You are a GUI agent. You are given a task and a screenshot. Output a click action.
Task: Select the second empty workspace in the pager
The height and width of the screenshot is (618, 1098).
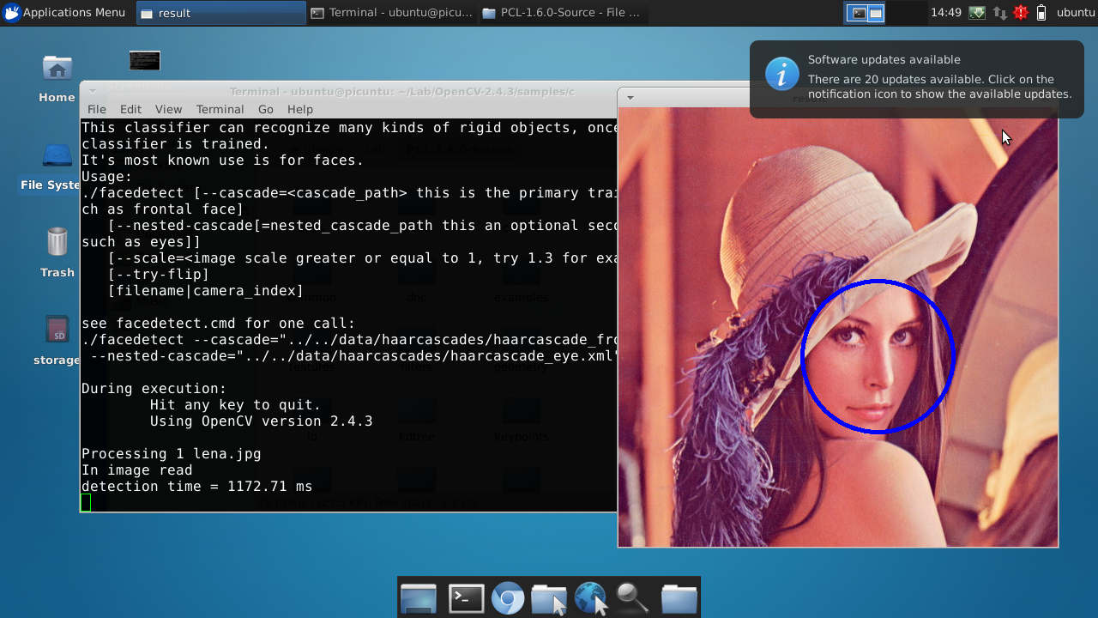point(905,13)
